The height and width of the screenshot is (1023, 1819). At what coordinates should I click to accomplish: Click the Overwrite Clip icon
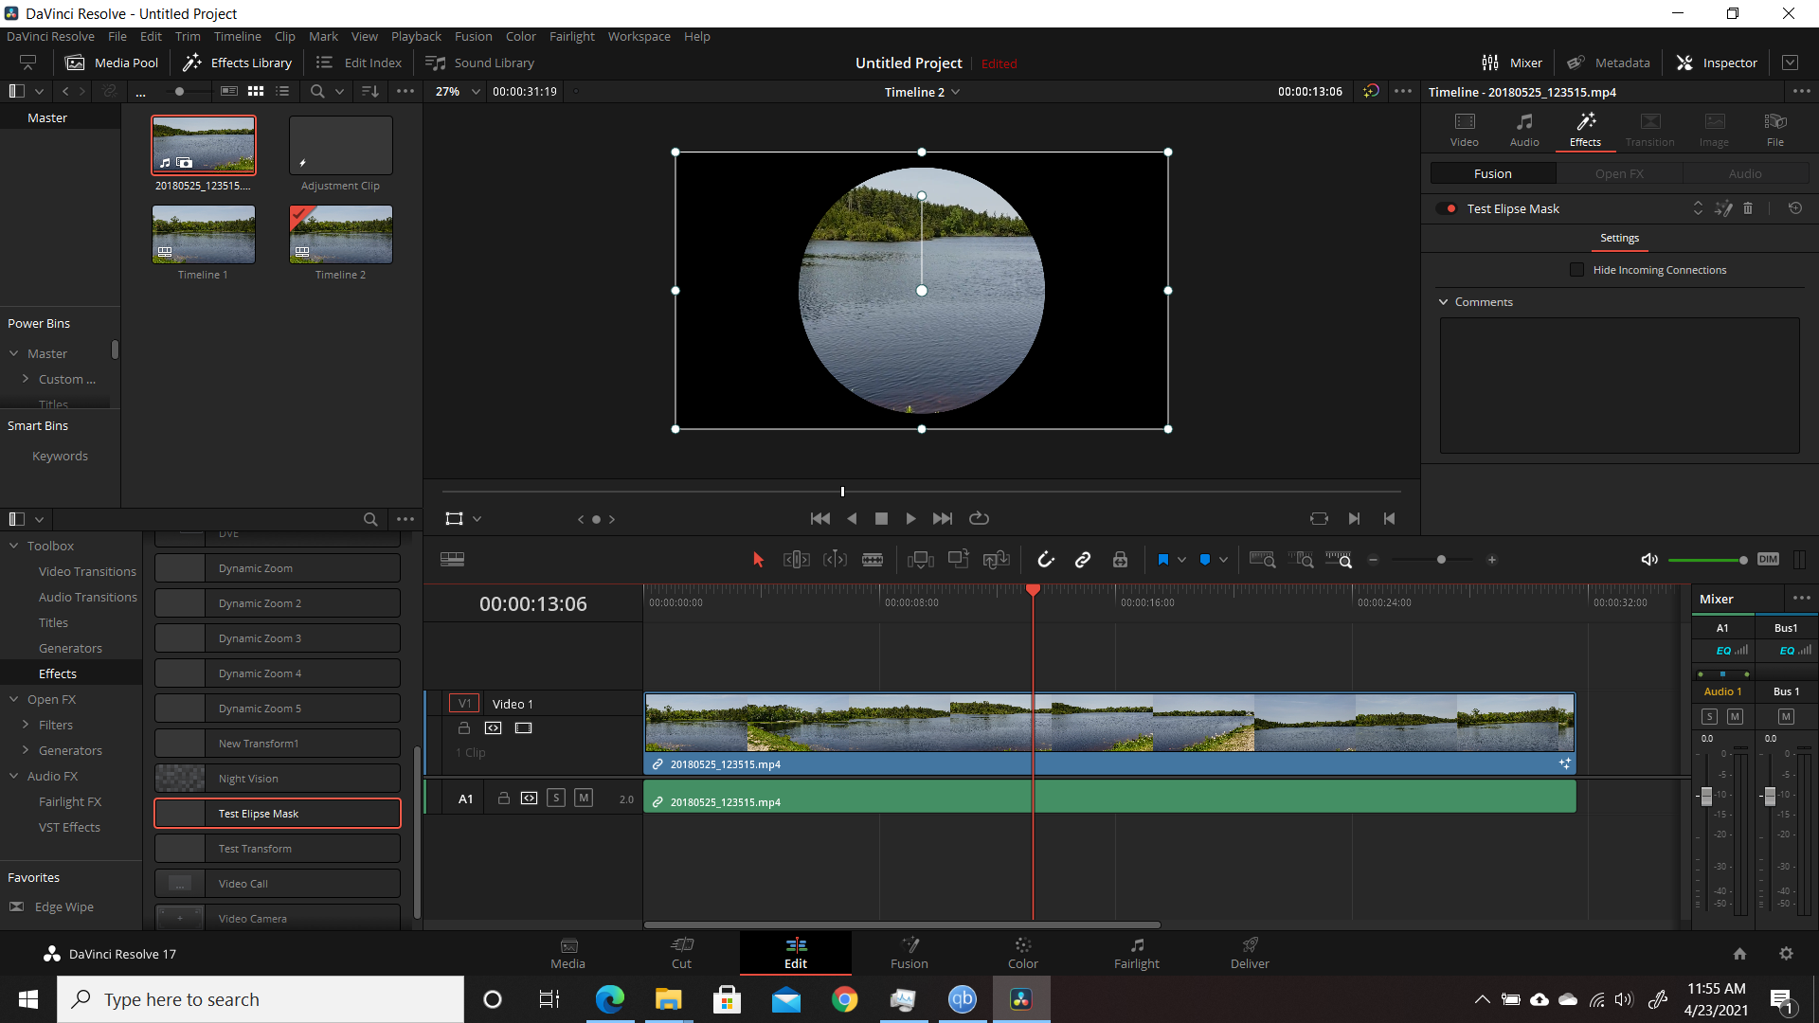(959, 559)
